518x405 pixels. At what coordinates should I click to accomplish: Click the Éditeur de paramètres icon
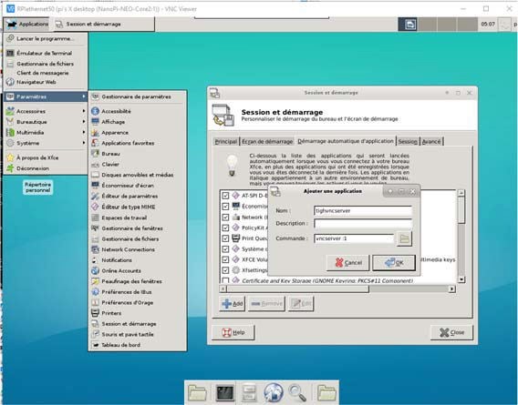[x=95, y=196]
